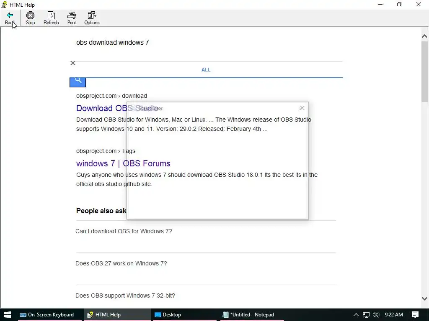Click the obsproject.com › Tags breadcrumb
Viewport: 429px width, 321px height.
(x=106, y=151)
